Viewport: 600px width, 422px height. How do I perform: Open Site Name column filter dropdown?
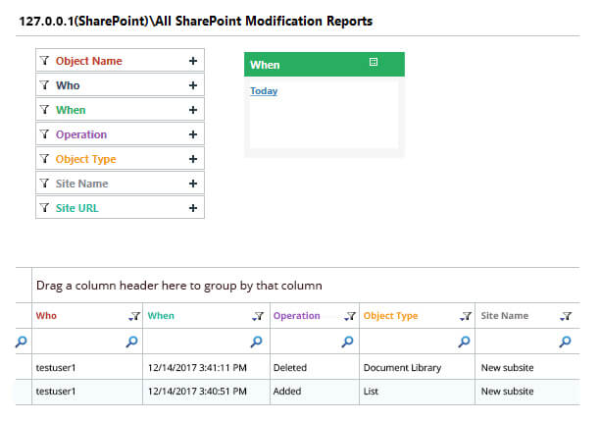point(566,316)
